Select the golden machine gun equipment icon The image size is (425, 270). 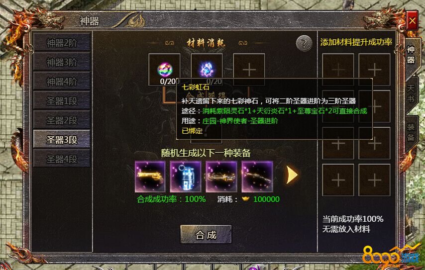221,177
